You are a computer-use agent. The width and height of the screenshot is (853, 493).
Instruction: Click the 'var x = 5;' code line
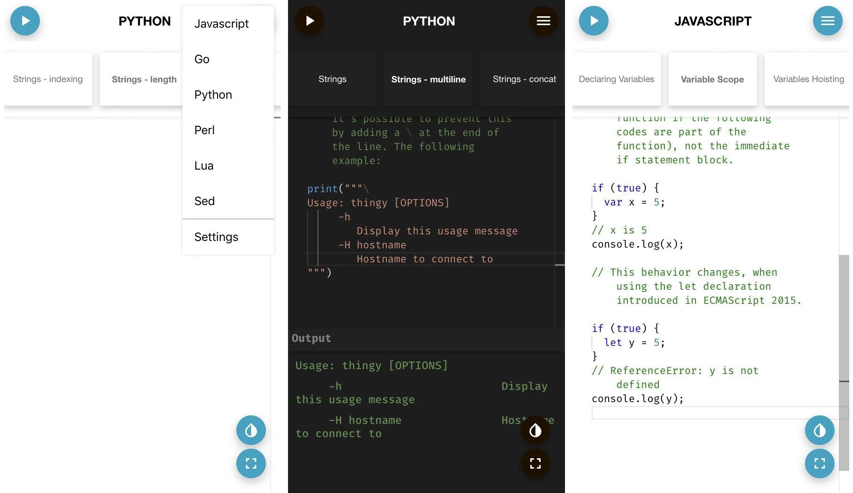634,202
